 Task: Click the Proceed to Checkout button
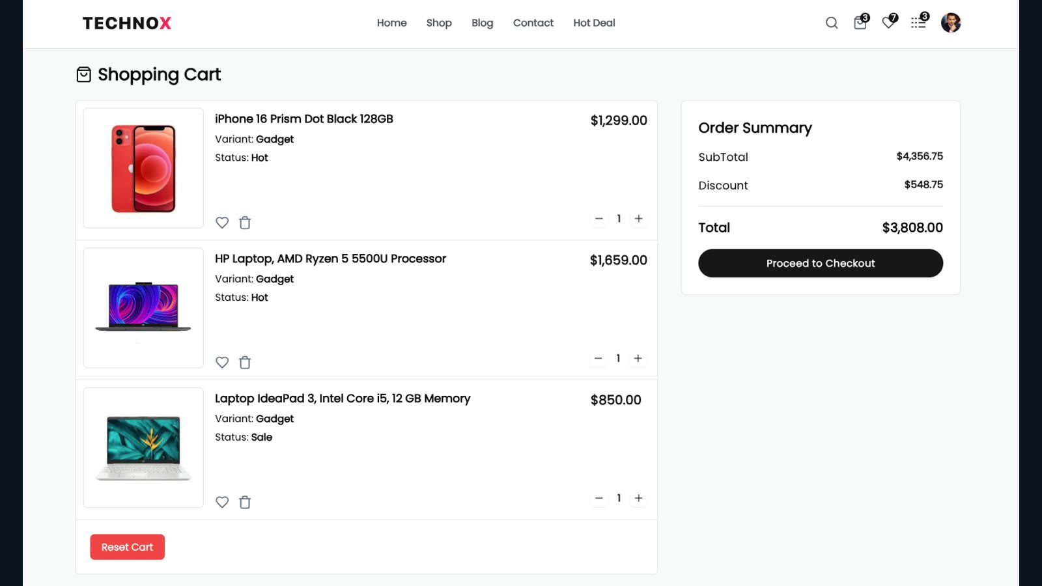[821, 263]
